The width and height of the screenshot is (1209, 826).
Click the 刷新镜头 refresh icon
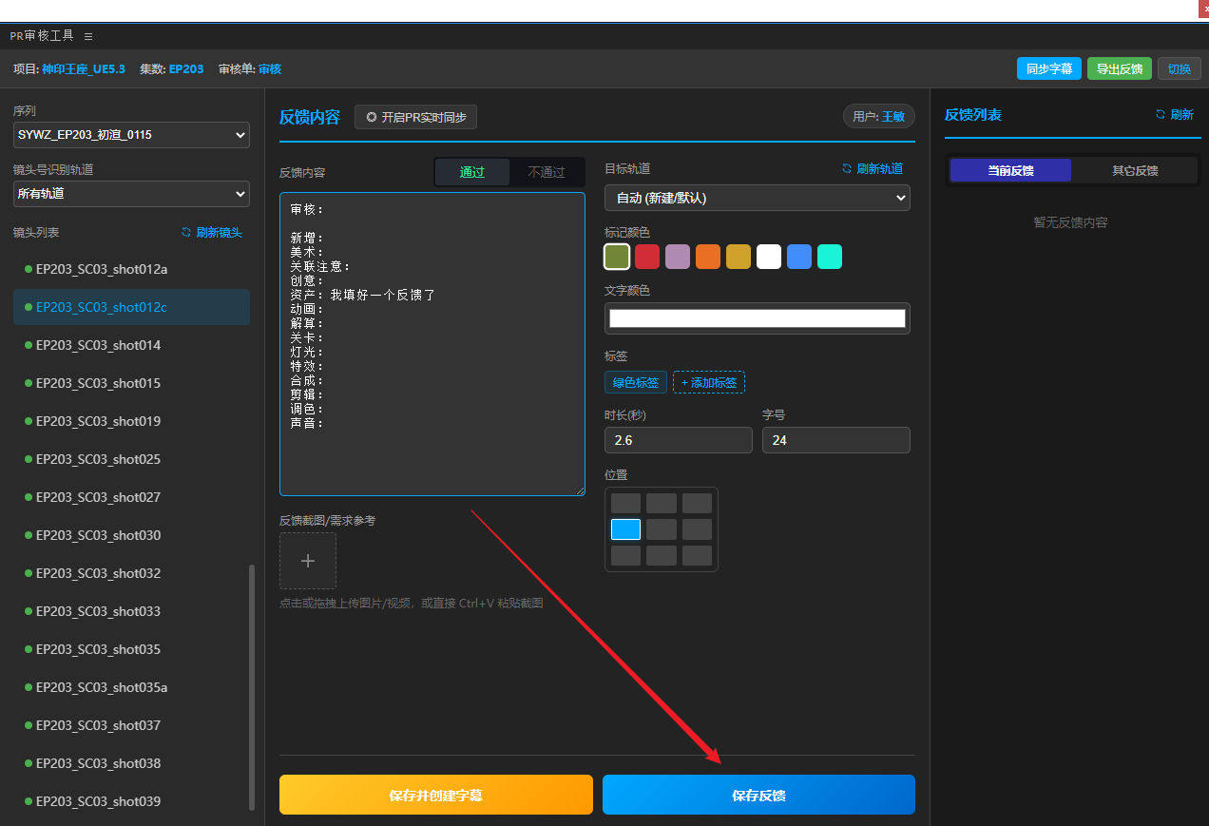187,233
